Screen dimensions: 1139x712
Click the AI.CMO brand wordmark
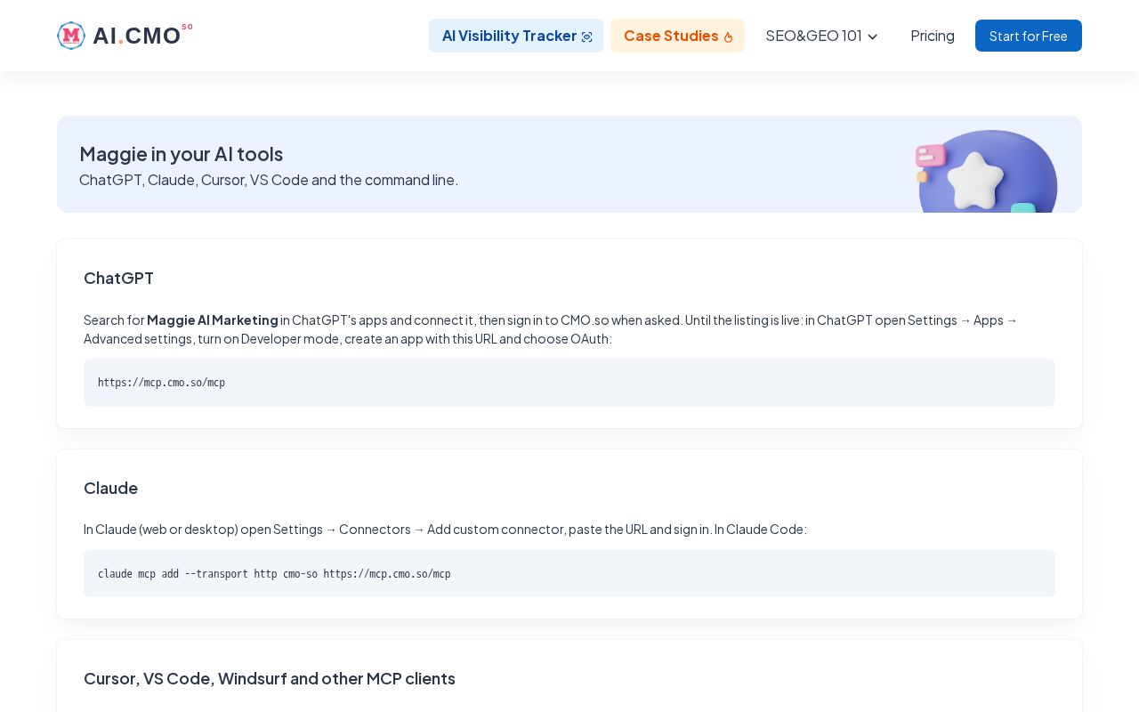137,36
